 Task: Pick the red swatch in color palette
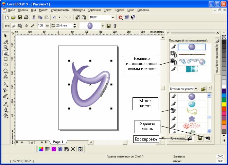coord(224,113)
